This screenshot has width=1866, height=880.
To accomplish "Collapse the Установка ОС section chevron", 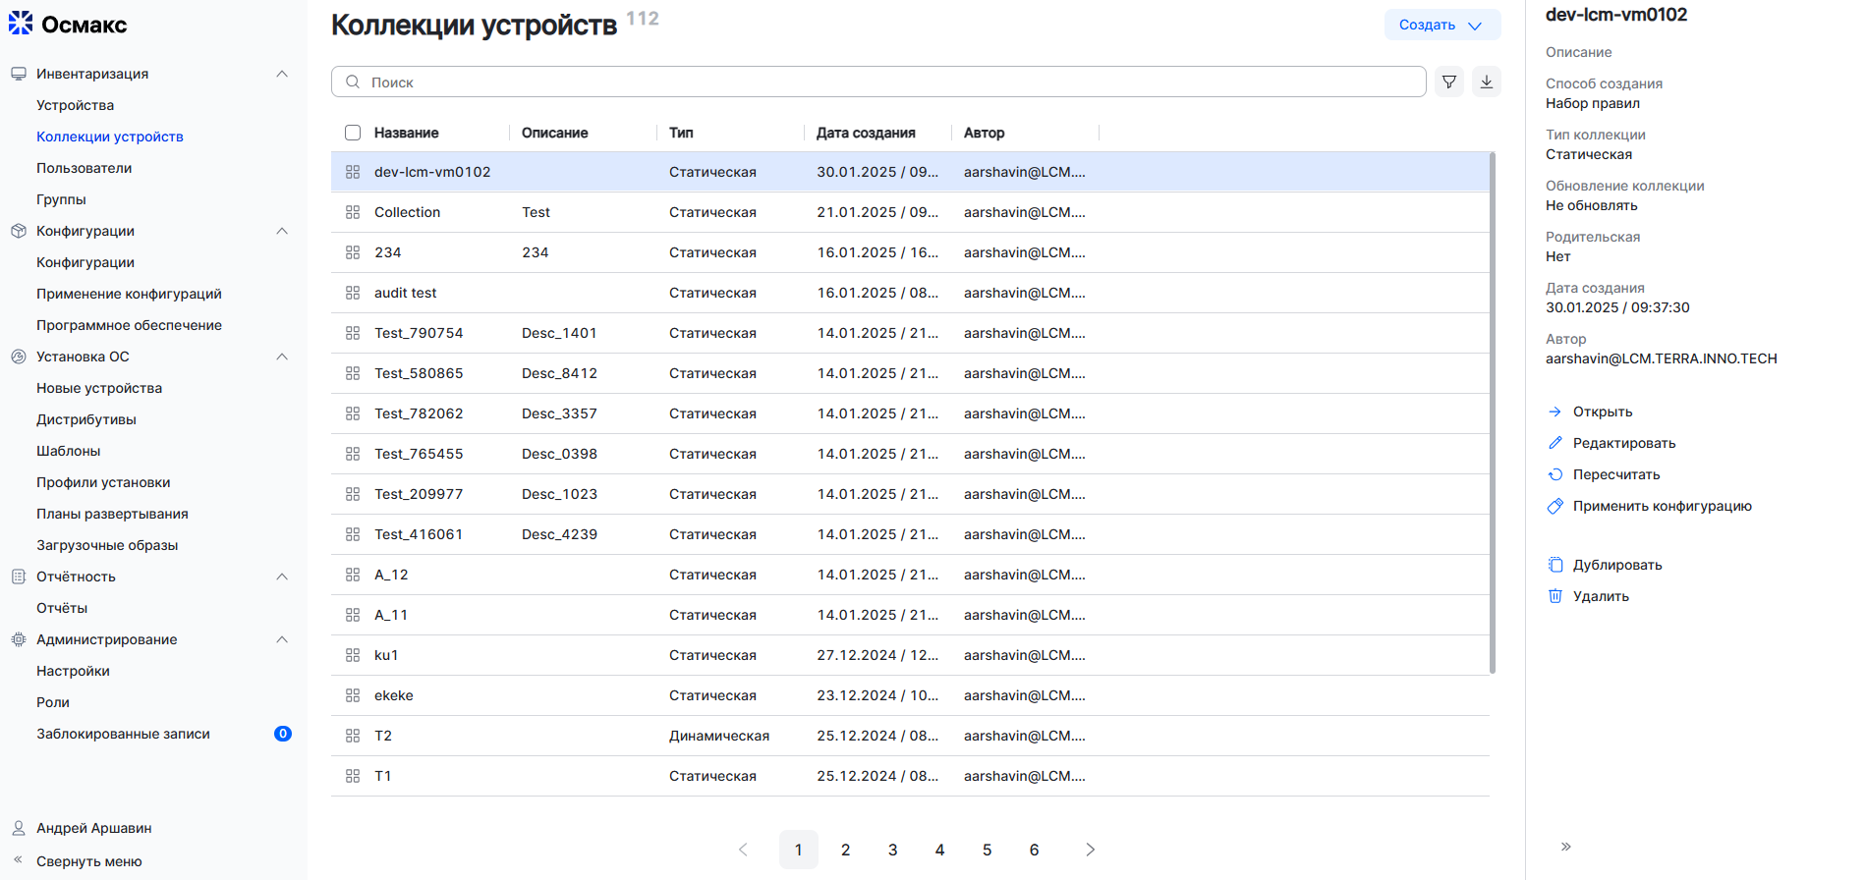I will 282,357.
